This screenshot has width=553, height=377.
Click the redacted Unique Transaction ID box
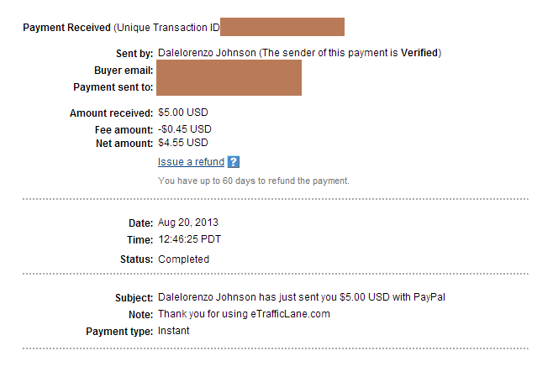pyautogui.click(x=282, y=27)
